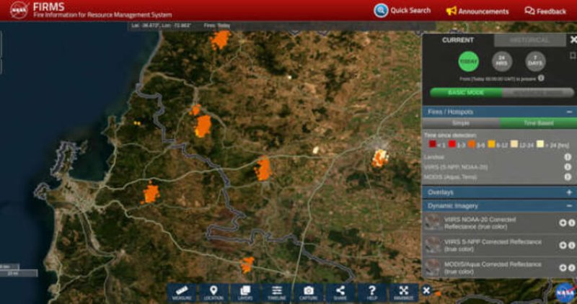Viewport: 577px width, 304px height.
Task: Click the Quick Search magnifier icon
Action: (381, 11)
